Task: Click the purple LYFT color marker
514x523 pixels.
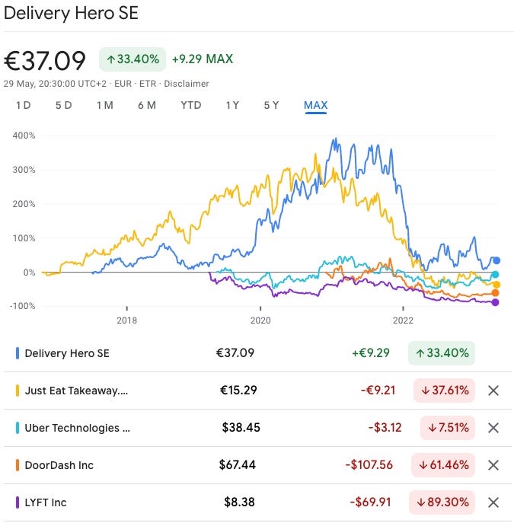Action: [x=18, y=502]
